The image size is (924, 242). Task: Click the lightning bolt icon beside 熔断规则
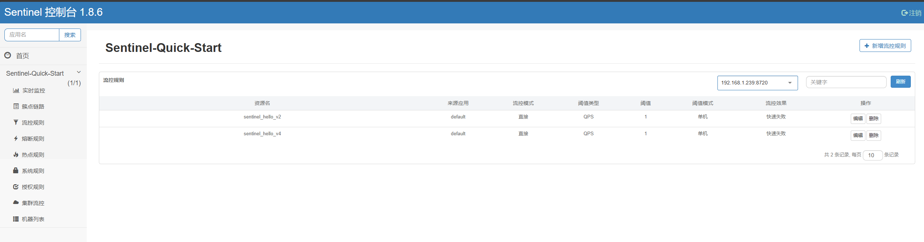pyautogui.click(x=16, y=139)
